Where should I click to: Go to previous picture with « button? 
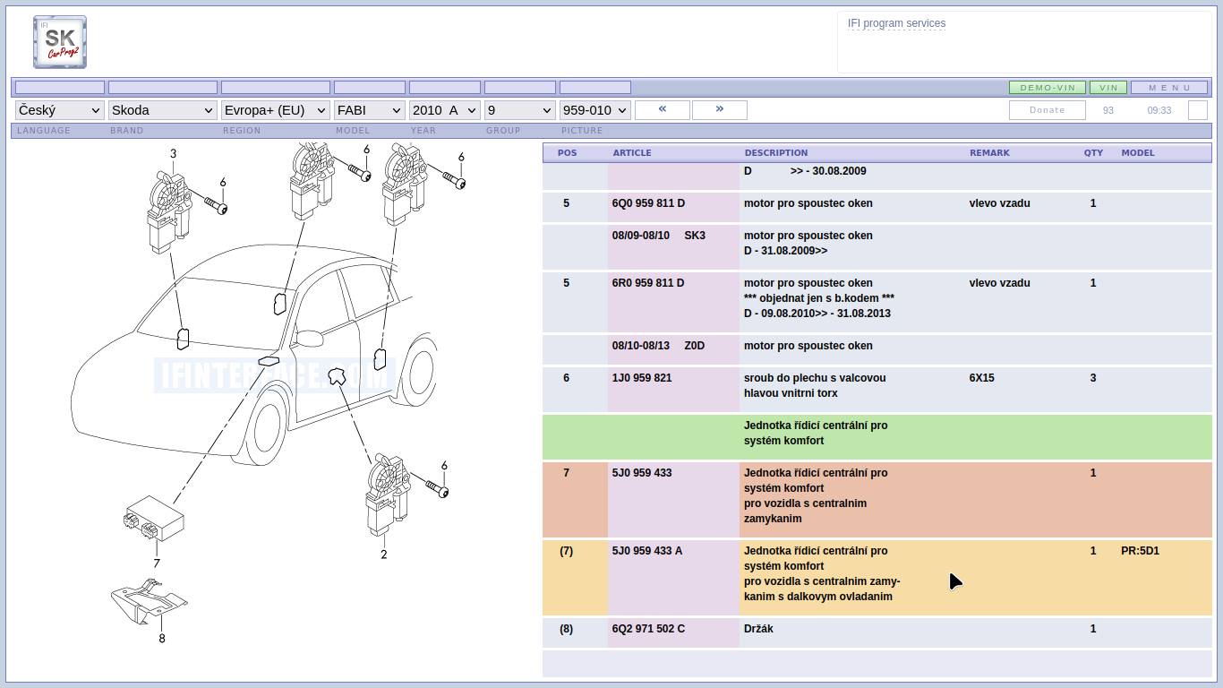click(x=663, y=109)
